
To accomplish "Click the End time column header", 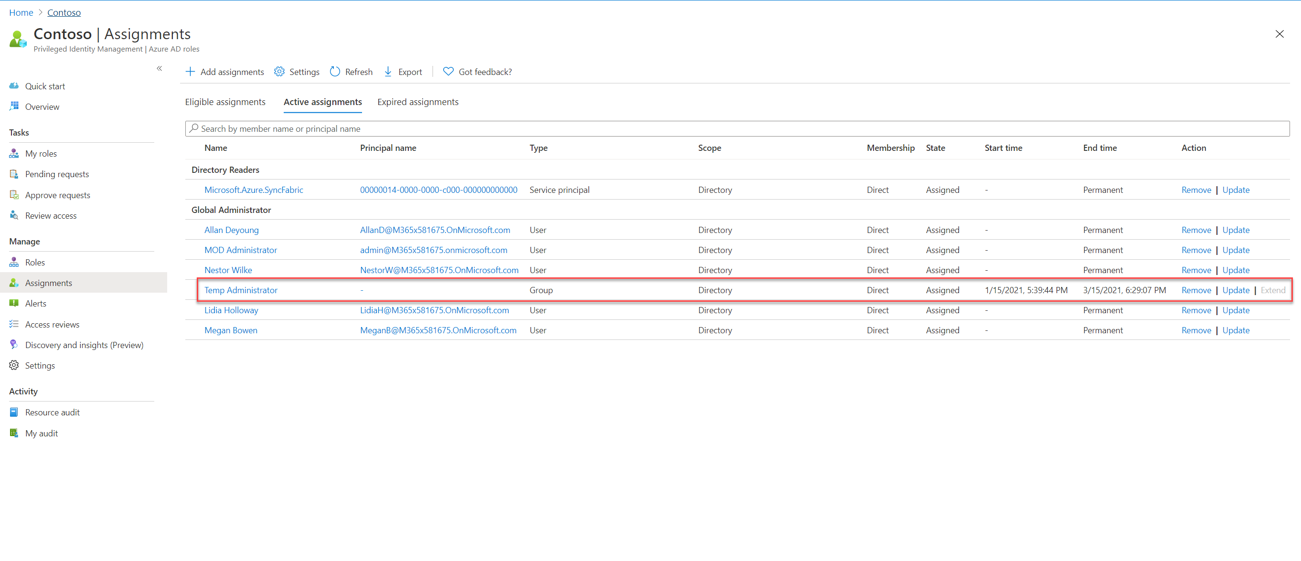I will tap(1100, 148).
